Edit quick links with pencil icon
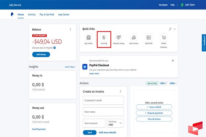This screenshot has width=206, height=137. point(170,29)
